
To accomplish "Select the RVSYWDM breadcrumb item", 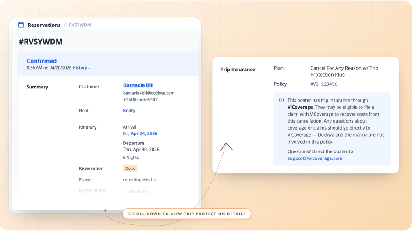I will (80, 25).
